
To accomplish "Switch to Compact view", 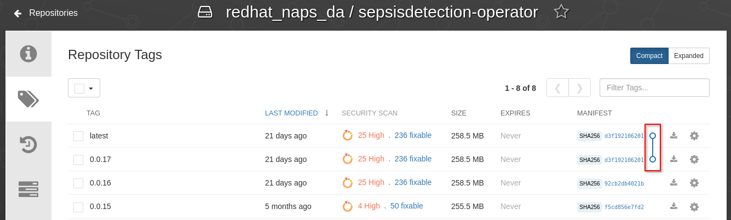I will click(649, 56).
